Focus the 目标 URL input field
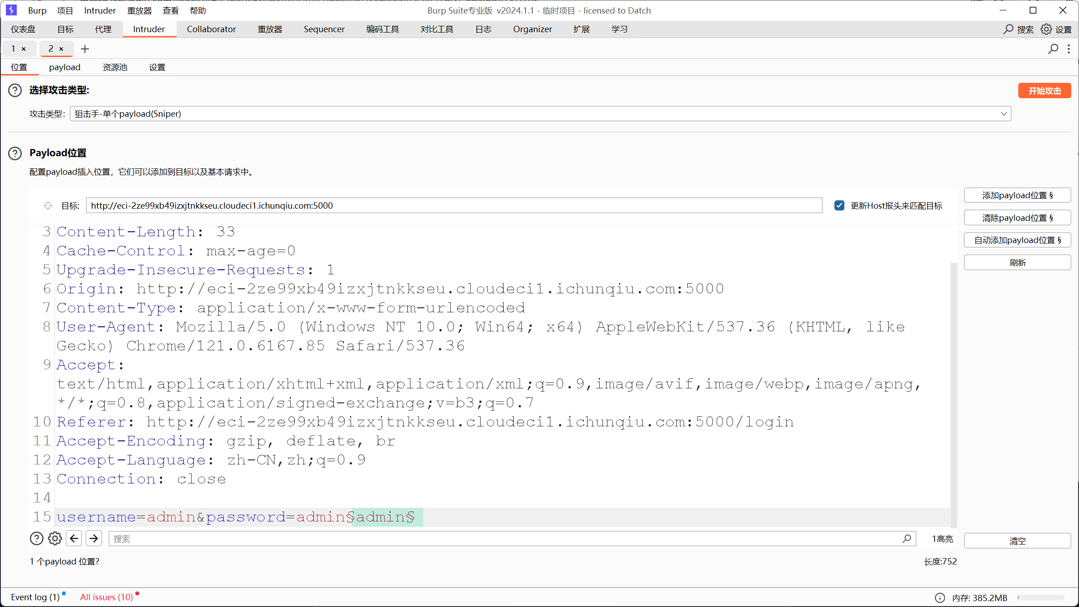This screenshot has width=1079, height=607. point(454,206)
